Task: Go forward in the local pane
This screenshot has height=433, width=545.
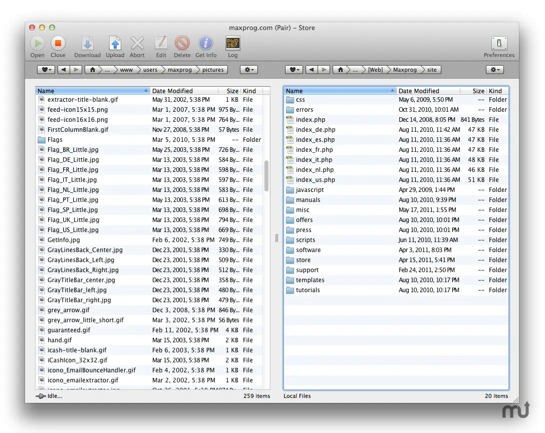Action: tap(324, 70)
